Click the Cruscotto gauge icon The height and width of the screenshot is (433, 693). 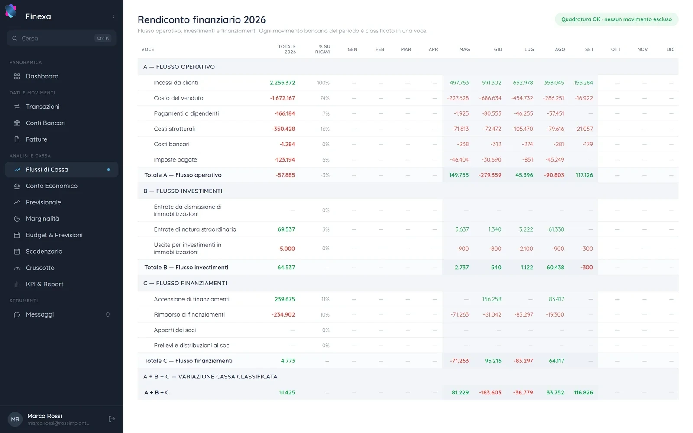(x=17, y=268)
